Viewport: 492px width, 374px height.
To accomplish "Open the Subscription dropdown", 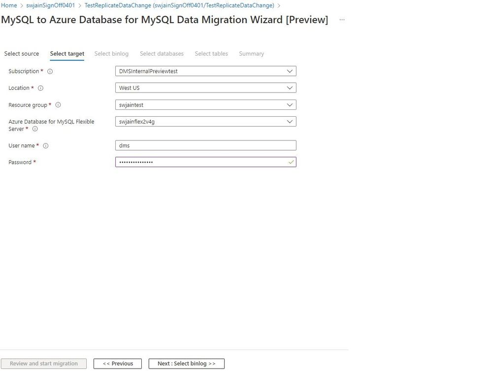I will coord(205,71).
